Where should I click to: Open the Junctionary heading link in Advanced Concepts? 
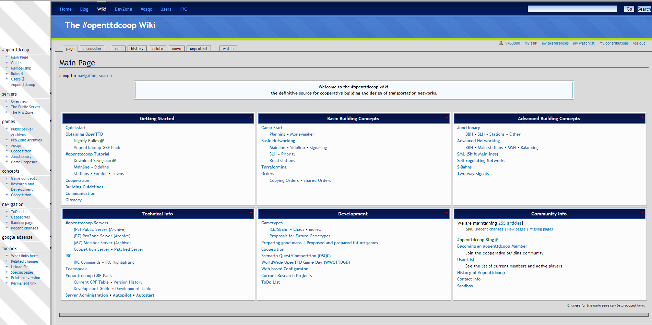coord(469,128)
